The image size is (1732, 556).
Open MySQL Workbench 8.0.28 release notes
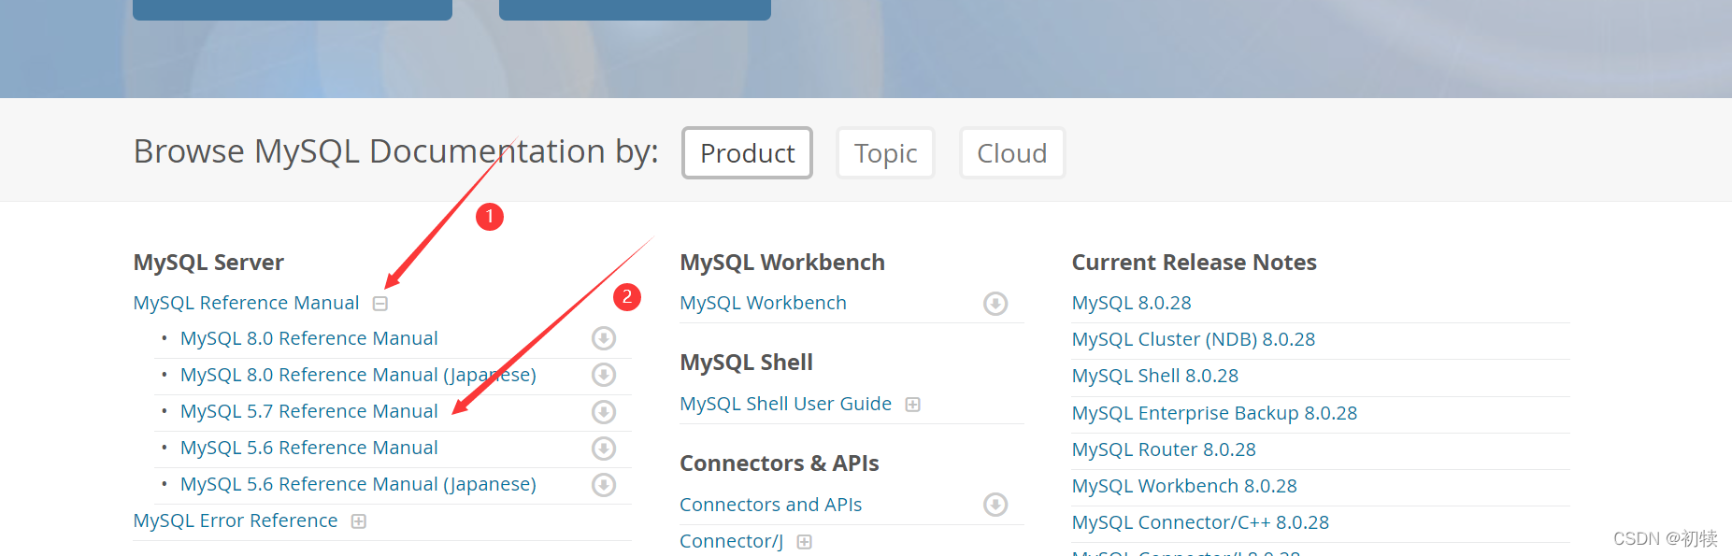1184,486
